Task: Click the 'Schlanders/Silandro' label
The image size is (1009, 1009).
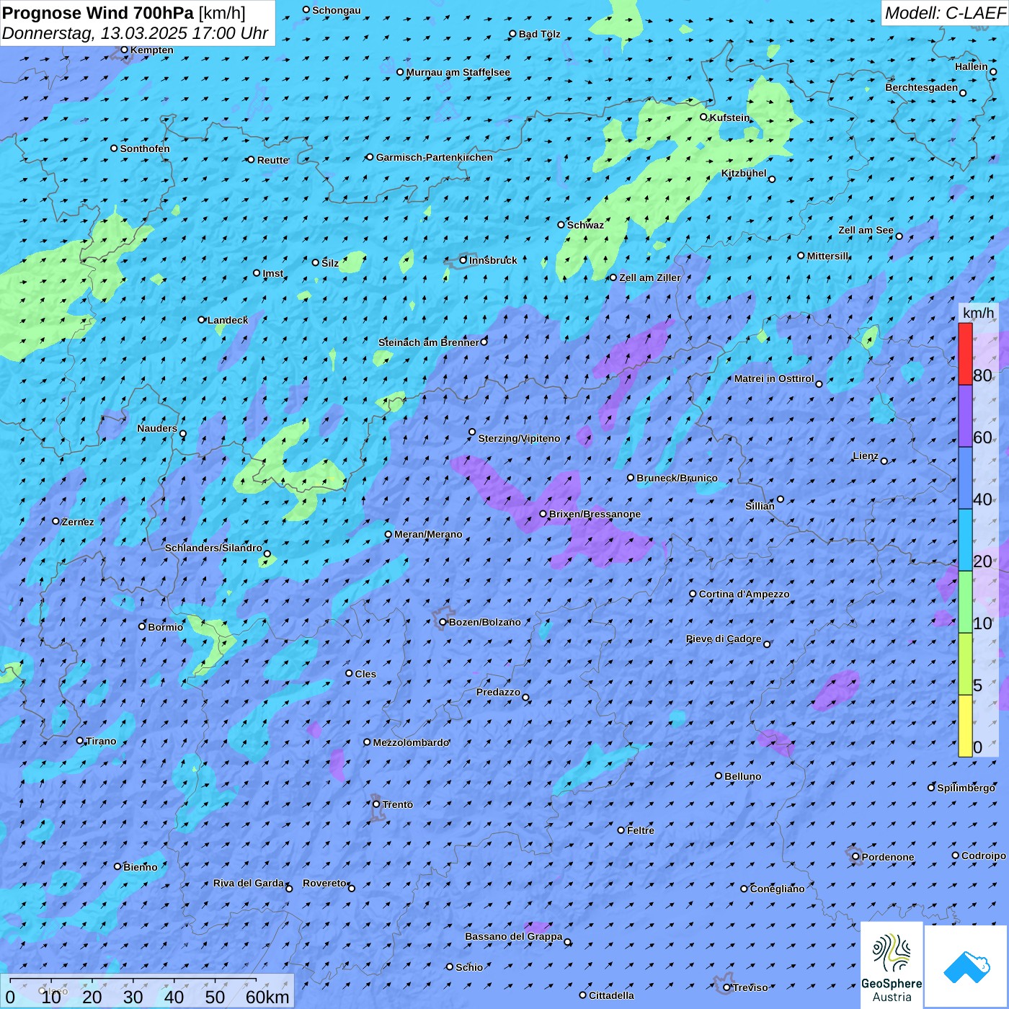Action: pos(213,548)
